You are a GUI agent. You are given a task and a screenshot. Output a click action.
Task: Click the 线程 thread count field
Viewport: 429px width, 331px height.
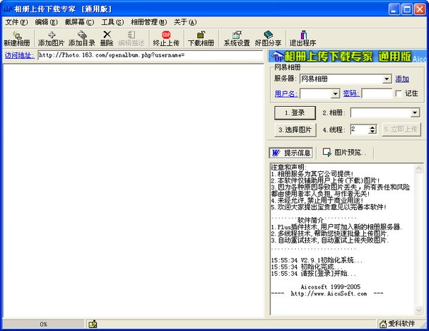tap(359, 130)
